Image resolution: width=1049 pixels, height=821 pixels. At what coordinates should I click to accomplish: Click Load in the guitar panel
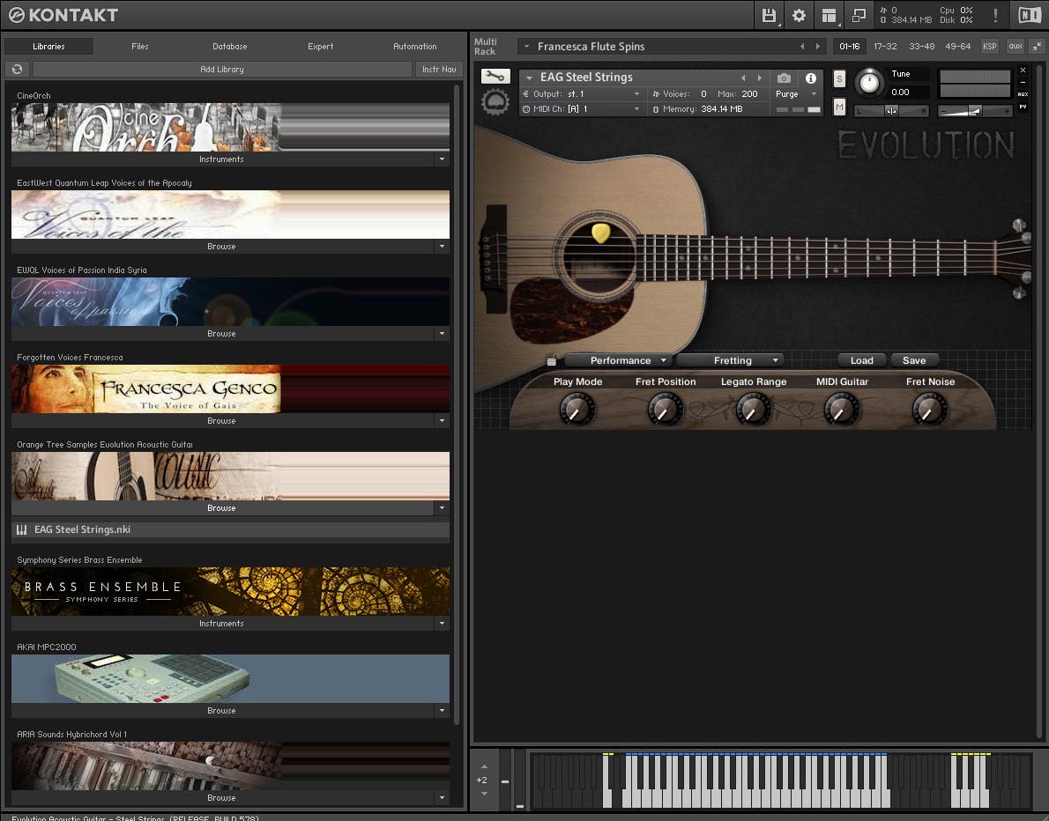click(862, 360)
